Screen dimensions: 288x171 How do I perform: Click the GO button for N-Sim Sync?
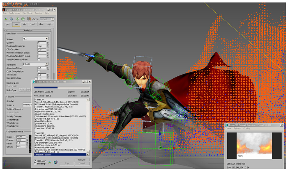[x=29, y=90]
